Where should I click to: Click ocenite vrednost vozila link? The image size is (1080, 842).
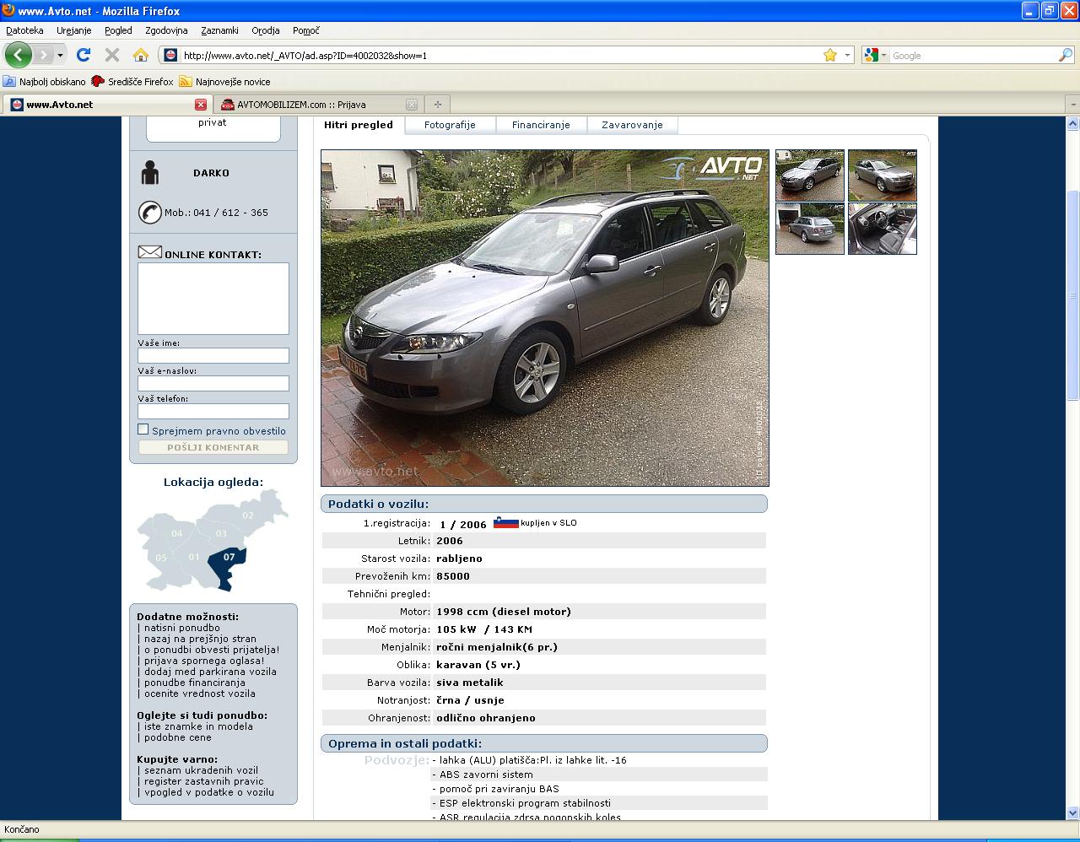[200, 694]
